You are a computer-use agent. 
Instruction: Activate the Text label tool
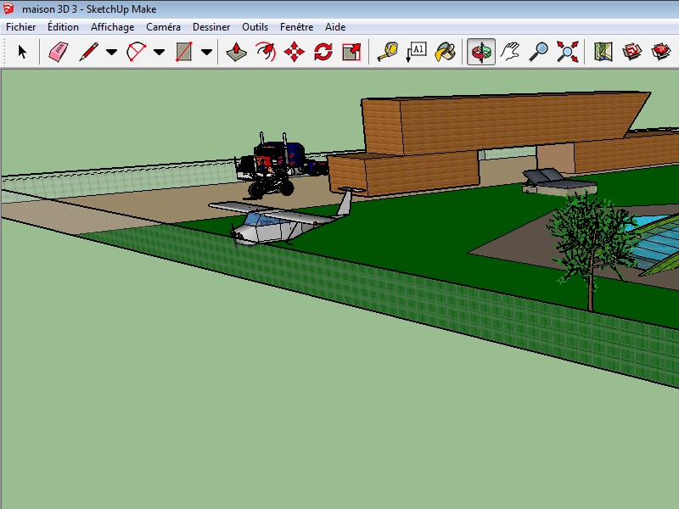pyautogui.click(x=416, y=52)
